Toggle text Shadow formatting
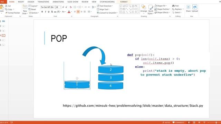Screen dimensions: 221x124 [52, 12]
